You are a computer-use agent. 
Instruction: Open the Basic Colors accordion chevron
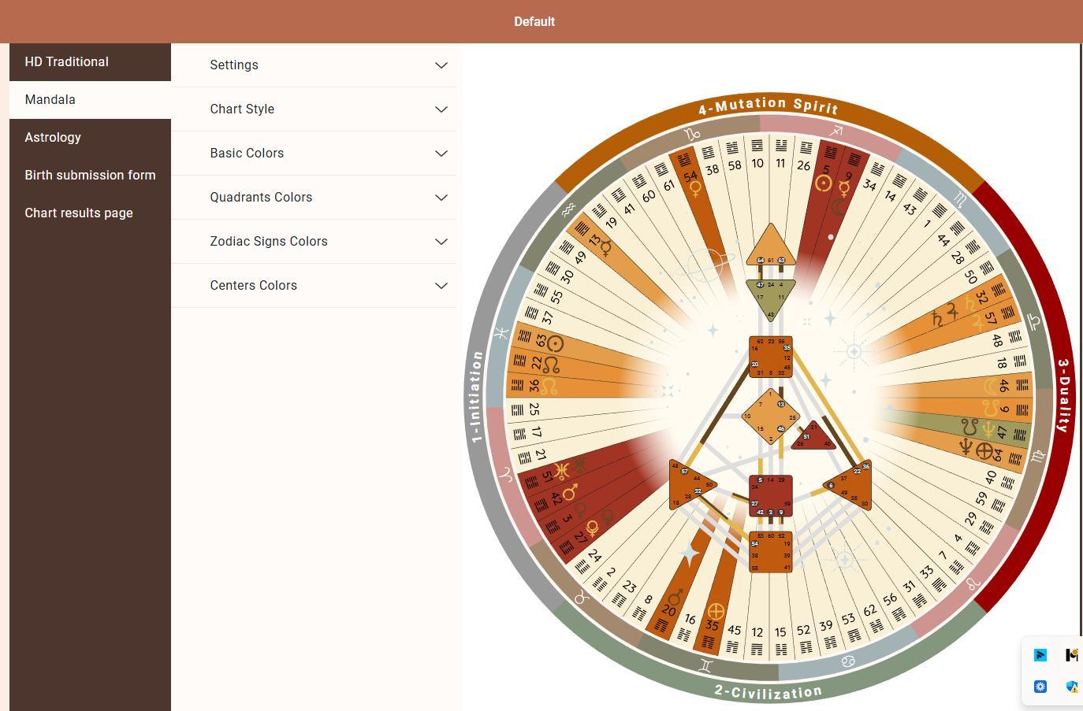pos(441,154)
